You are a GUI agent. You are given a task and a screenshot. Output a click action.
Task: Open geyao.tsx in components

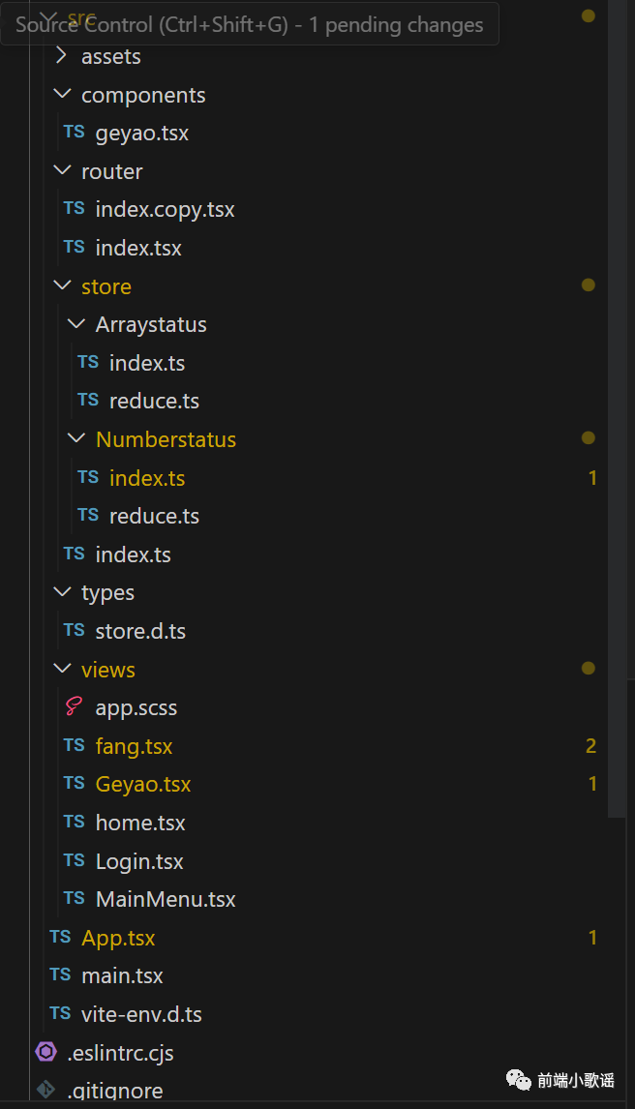tap(142, 134)
